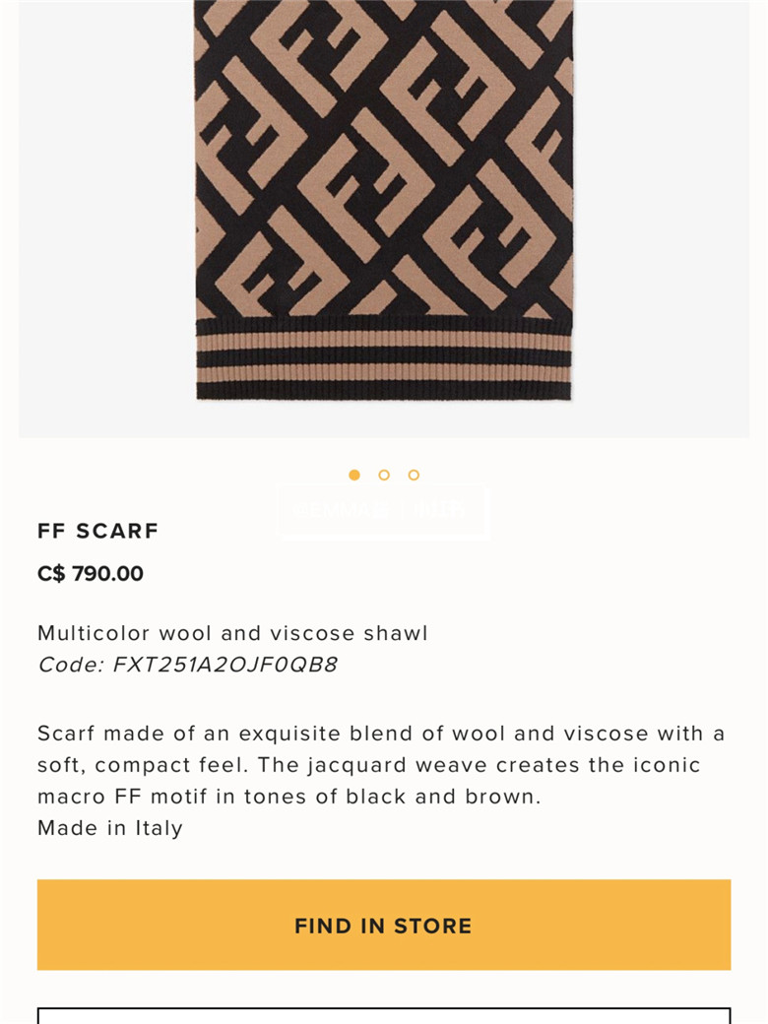Click the product code FXT251A2OJF0QB8
768x1024 pixels.
pos(225,665)
